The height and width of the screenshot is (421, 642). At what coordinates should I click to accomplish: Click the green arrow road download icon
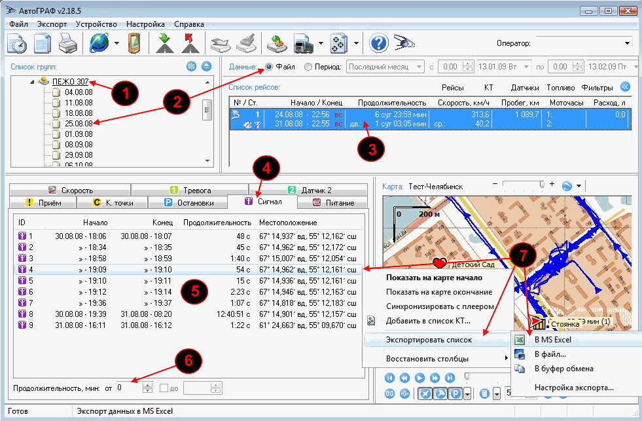[163, 44]
